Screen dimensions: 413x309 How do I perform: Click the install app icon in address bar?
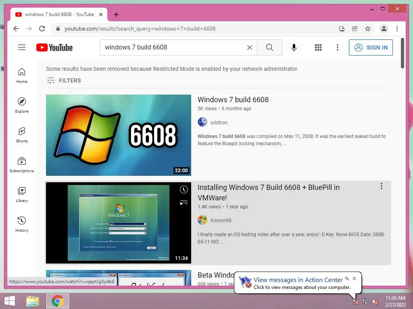[342, 29]
